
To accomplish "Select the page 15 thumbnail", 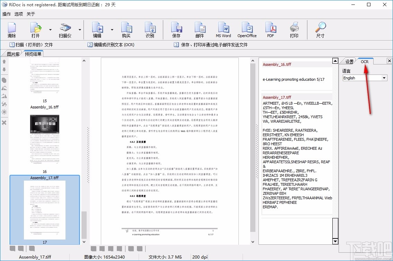I will click(x=45, y=76).
